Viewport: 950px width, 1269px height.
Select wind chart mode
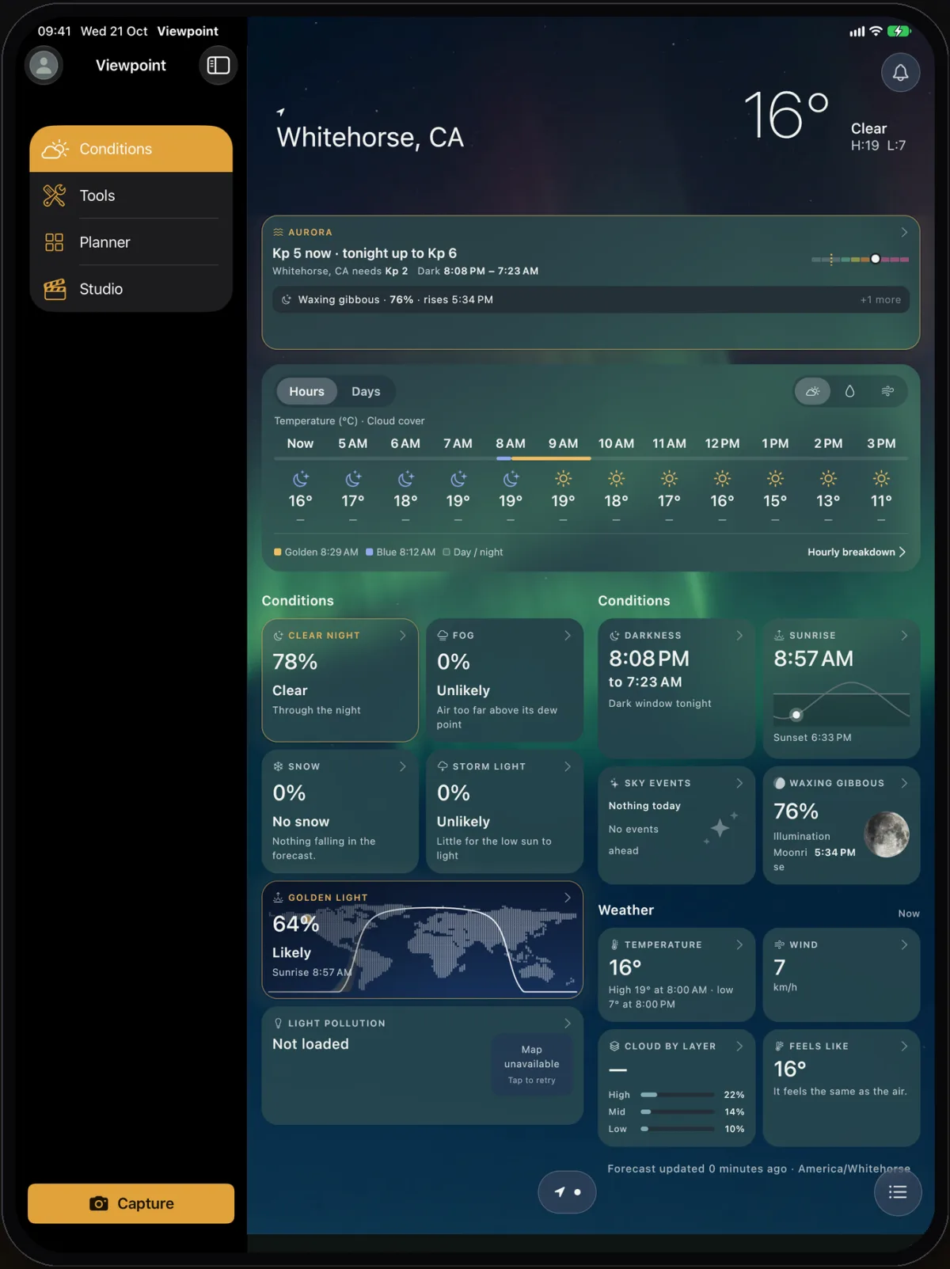[x=887, y=391]
